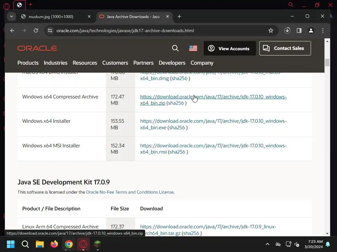This screenshot has width=337, height=252.
Task: Show hidden system tray icons
Action: tap(267, 244)
